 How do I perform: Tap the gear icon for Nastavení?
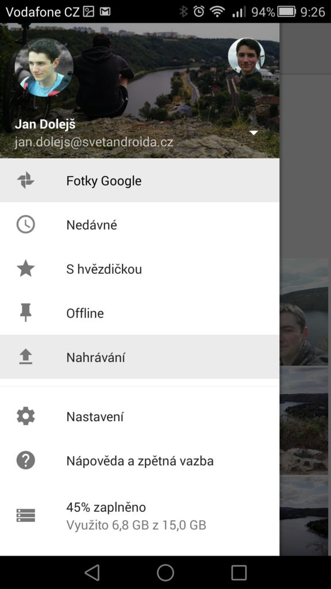click(x=25, y=416)
